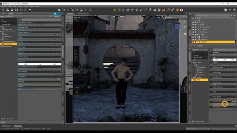Screen dimensions: 237x133
Task: Open the Render menu
Action: tap(20, 6)
